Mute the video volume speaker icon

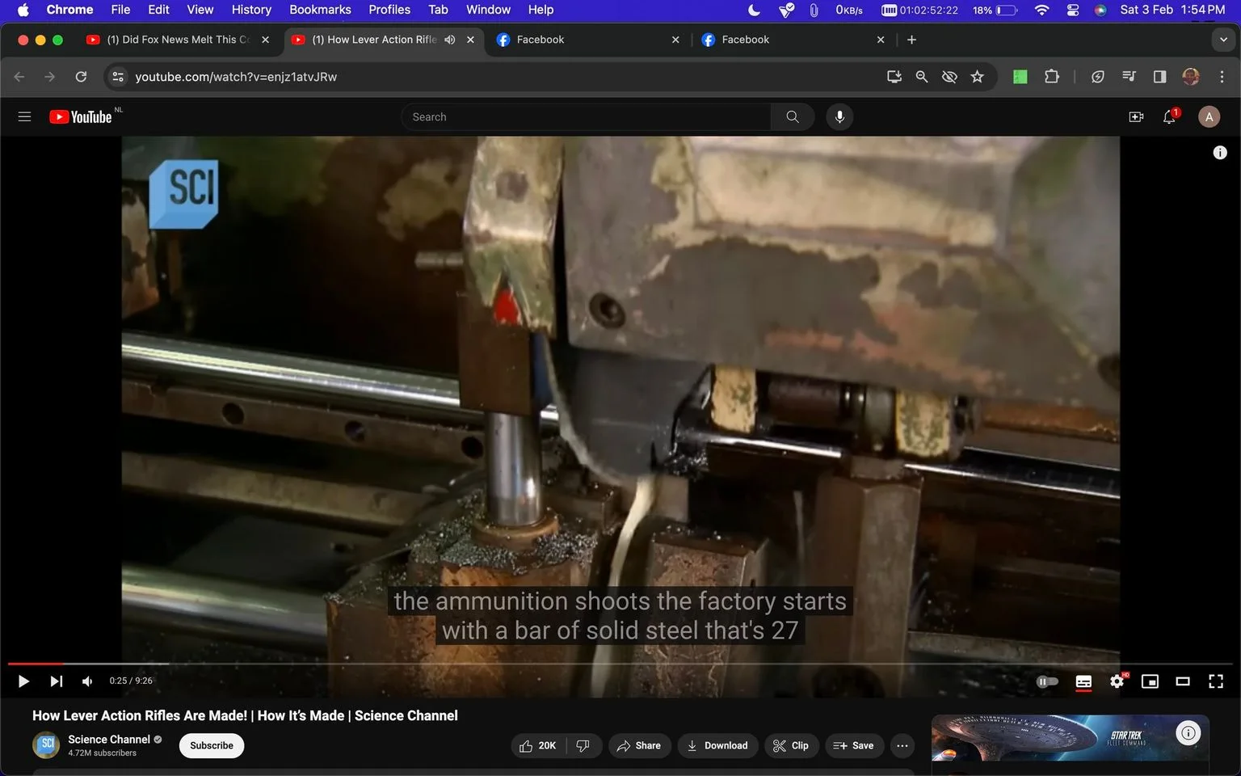87,681
